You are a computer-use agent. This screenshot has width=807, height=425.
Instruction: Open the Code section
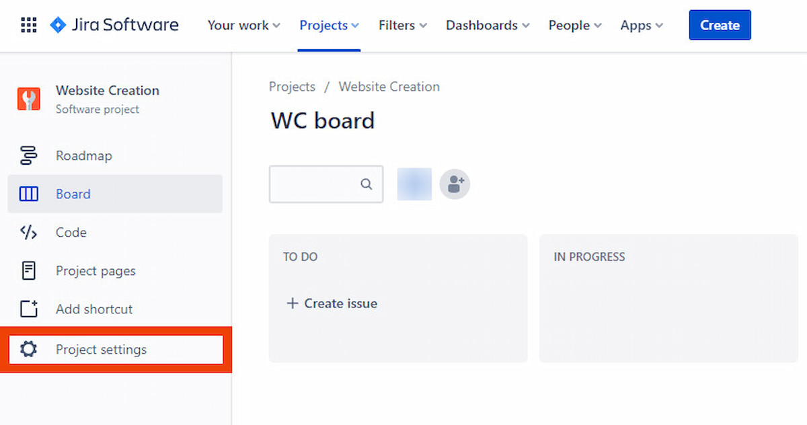[71, 232]
